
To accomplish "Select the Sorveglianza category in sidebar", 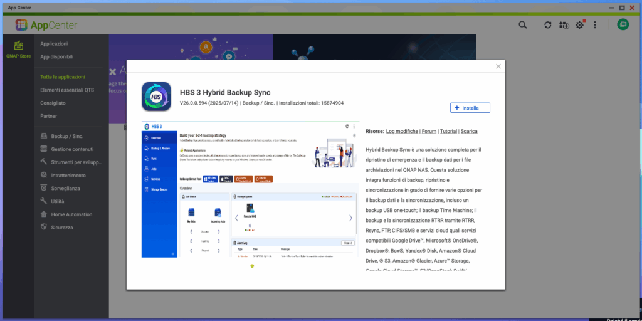I will tap(66, 188).
